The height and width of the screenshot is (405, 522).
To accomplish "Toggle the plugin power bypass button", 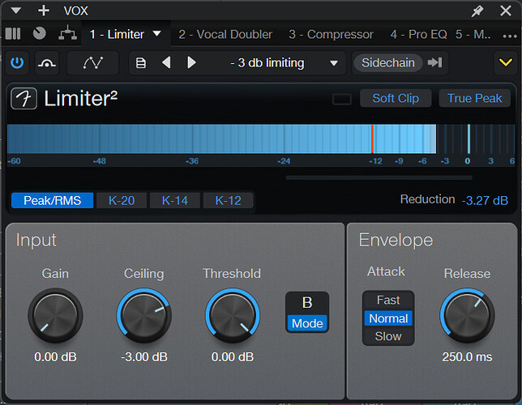I will point(17,62).
